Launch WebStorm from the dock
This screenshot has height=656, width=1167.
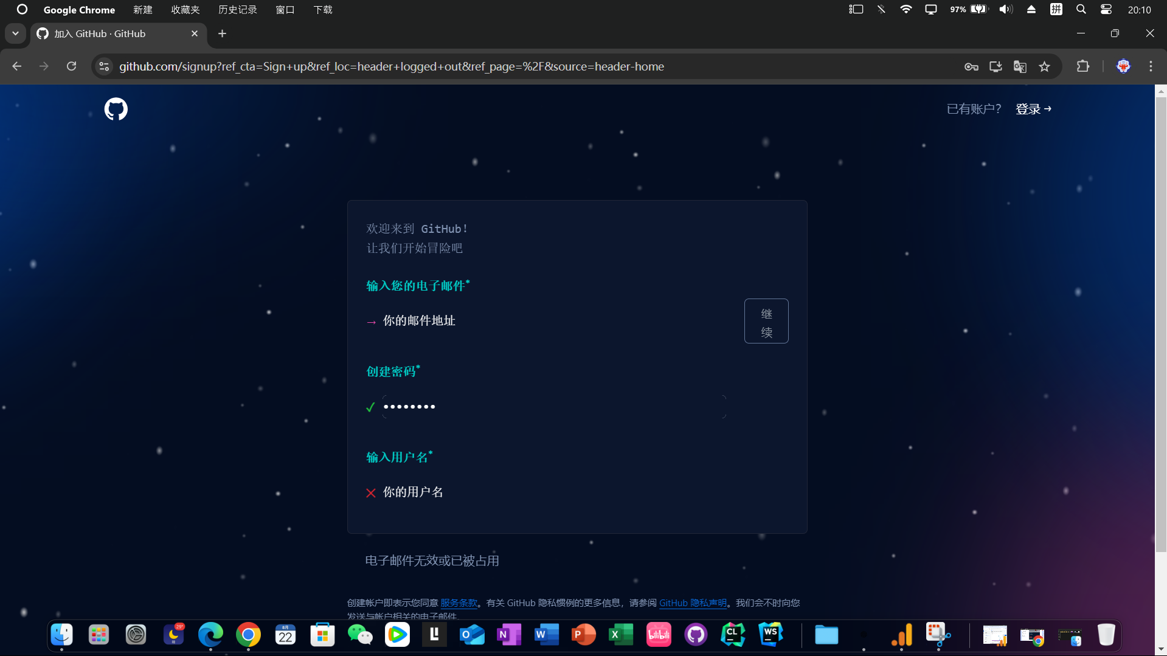point(770,635)
